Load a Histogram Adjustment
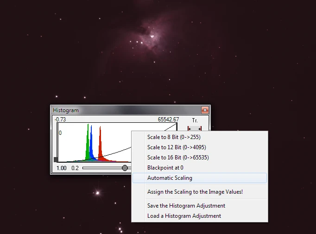This screenshot has width=316, height=234. click(184, 216)
